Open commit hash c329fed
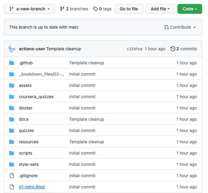This screenshot has width=208, height=193. click(x=134, y=49)
